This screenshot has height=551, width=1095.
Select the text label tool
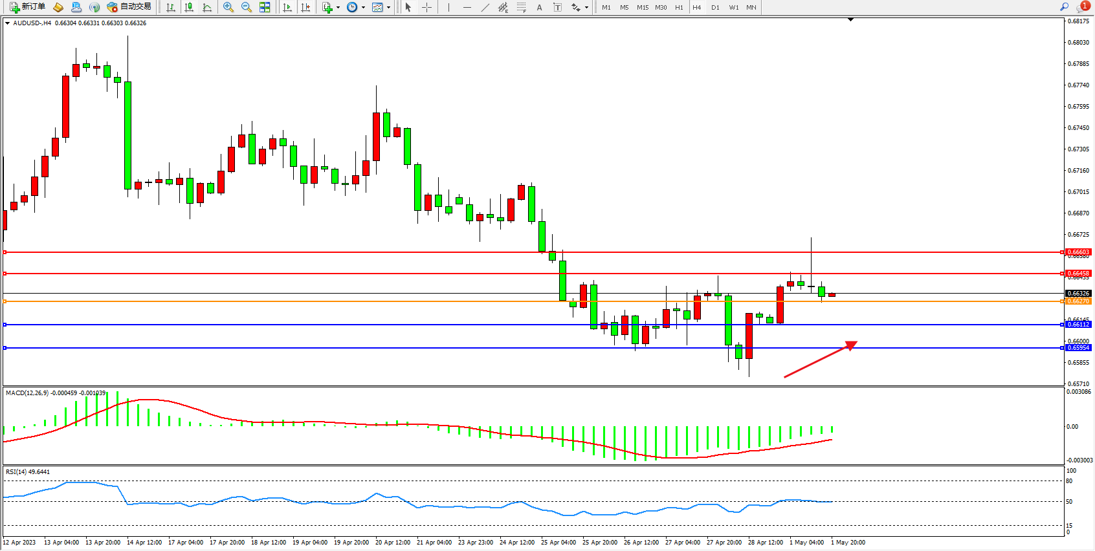(x=557, y=7)
